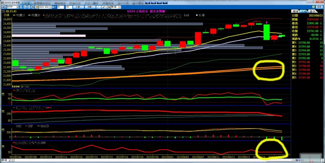Click the bid price 23787.00
This screenshot has height=163, width=325.
click(x=304, y=78)
